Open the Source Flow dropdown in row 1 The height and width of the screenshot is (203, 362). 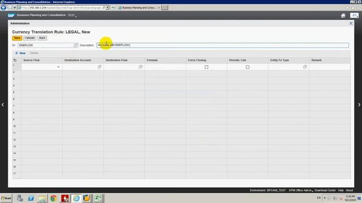click(x=58, y=67)
